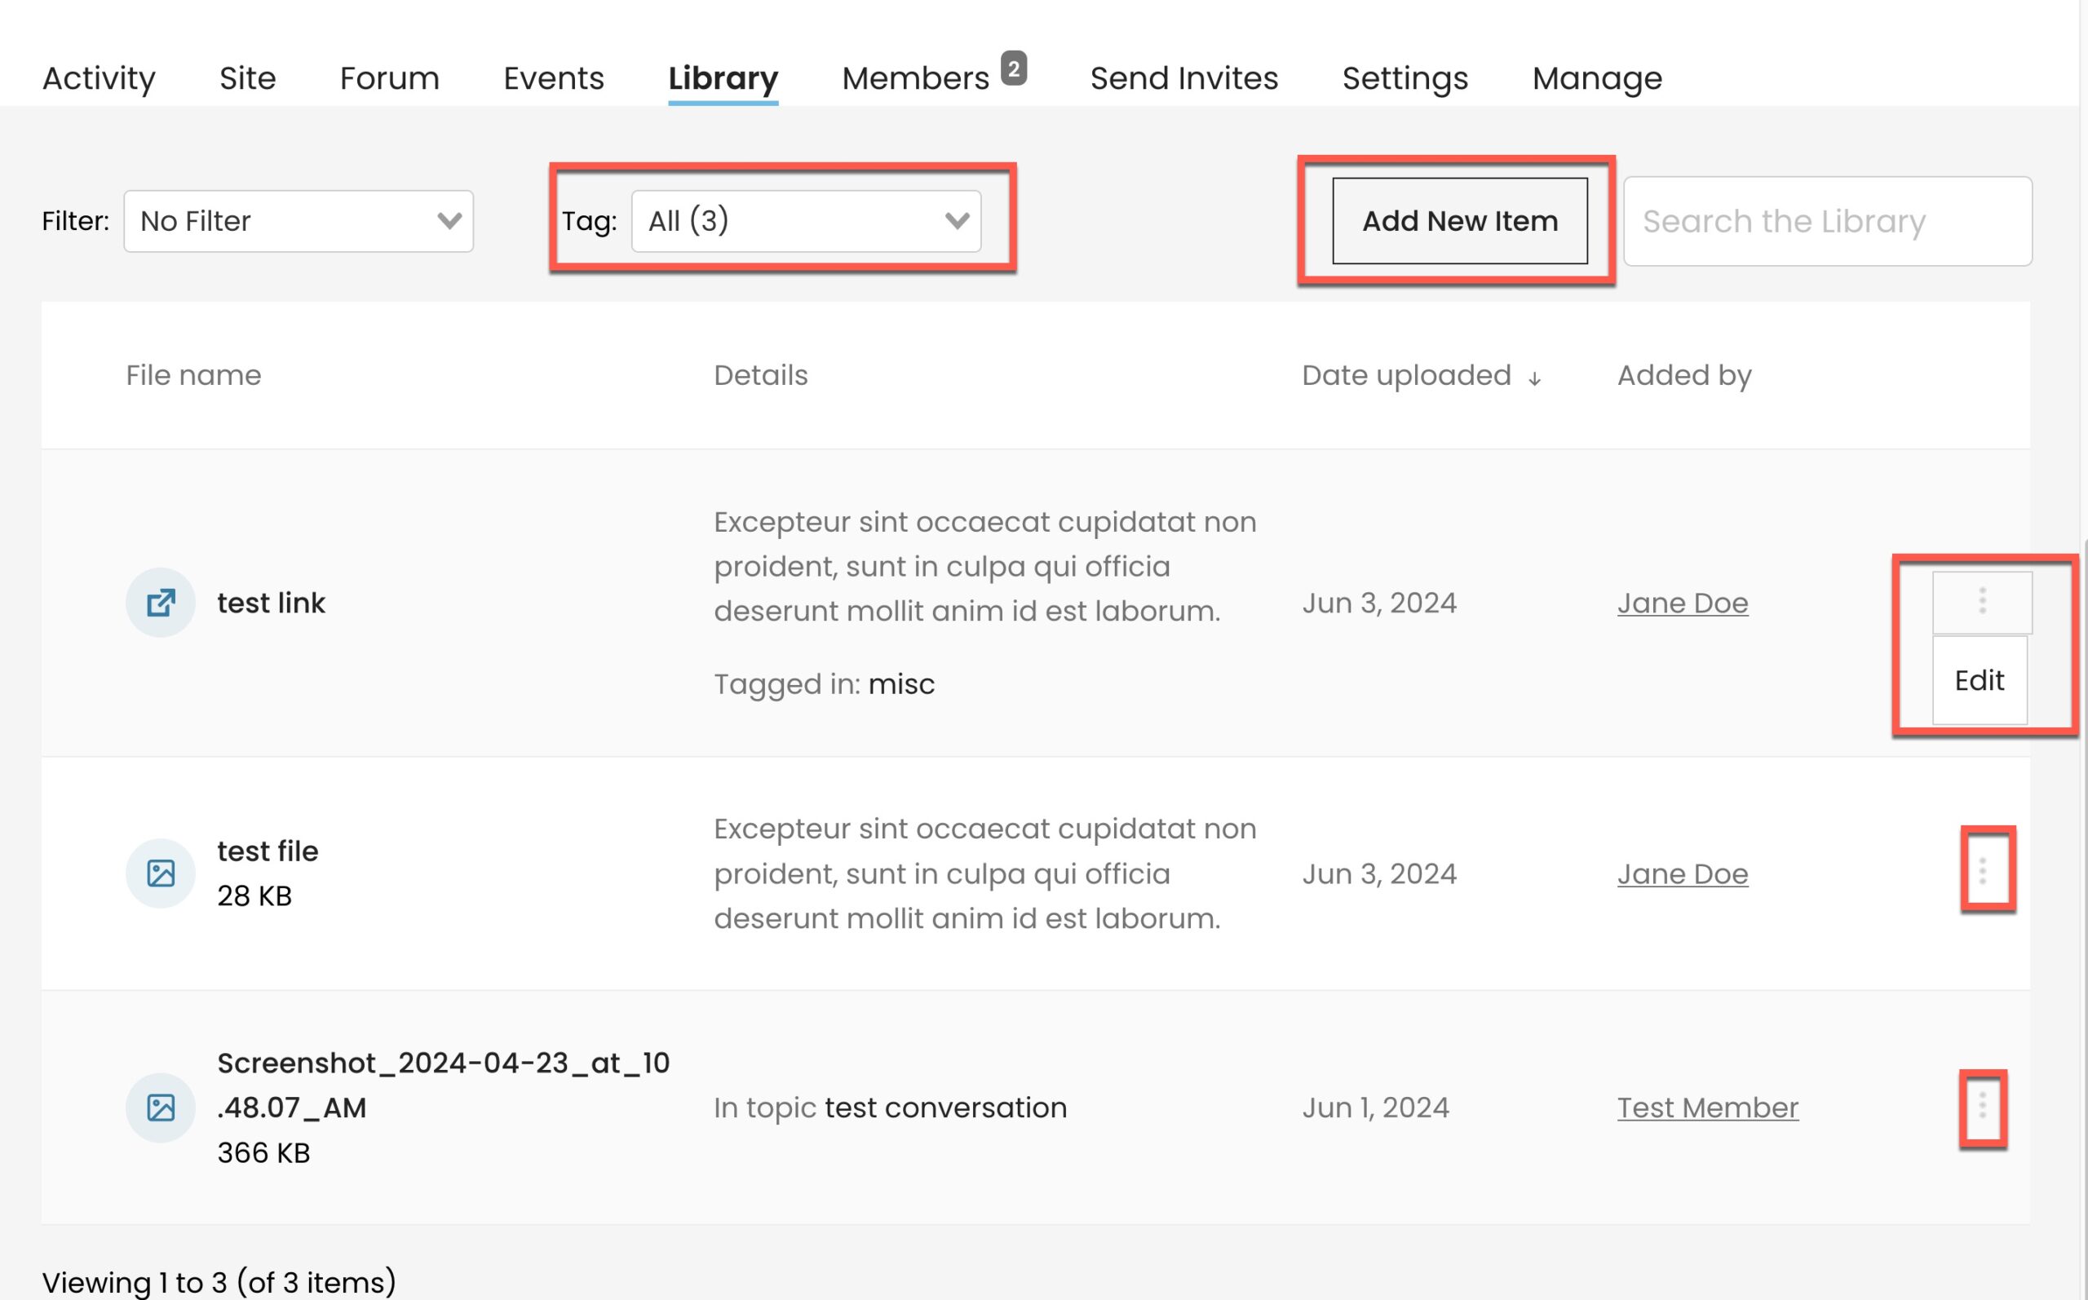The height and width of the screenshot is (1300, 2088).
Task: Open the Settings tab
Action: click(1405, 78)
